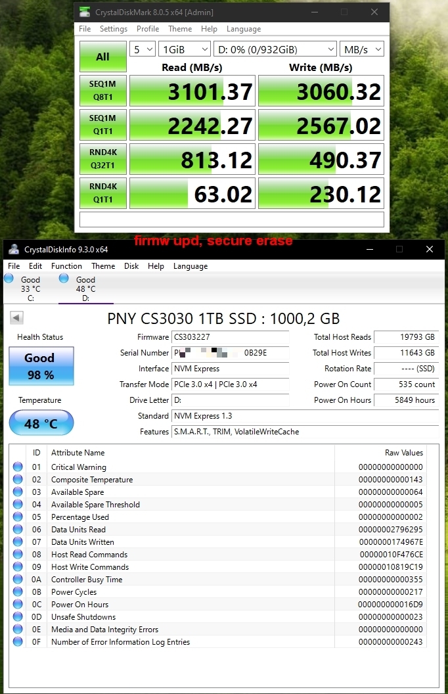
Task: Click the CrystalDiskMark title bar app icon
Action: point(84,12)
